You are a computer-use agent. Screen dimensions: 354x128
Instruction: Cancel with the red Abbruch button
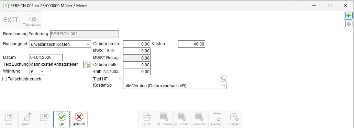click(79, 119)
